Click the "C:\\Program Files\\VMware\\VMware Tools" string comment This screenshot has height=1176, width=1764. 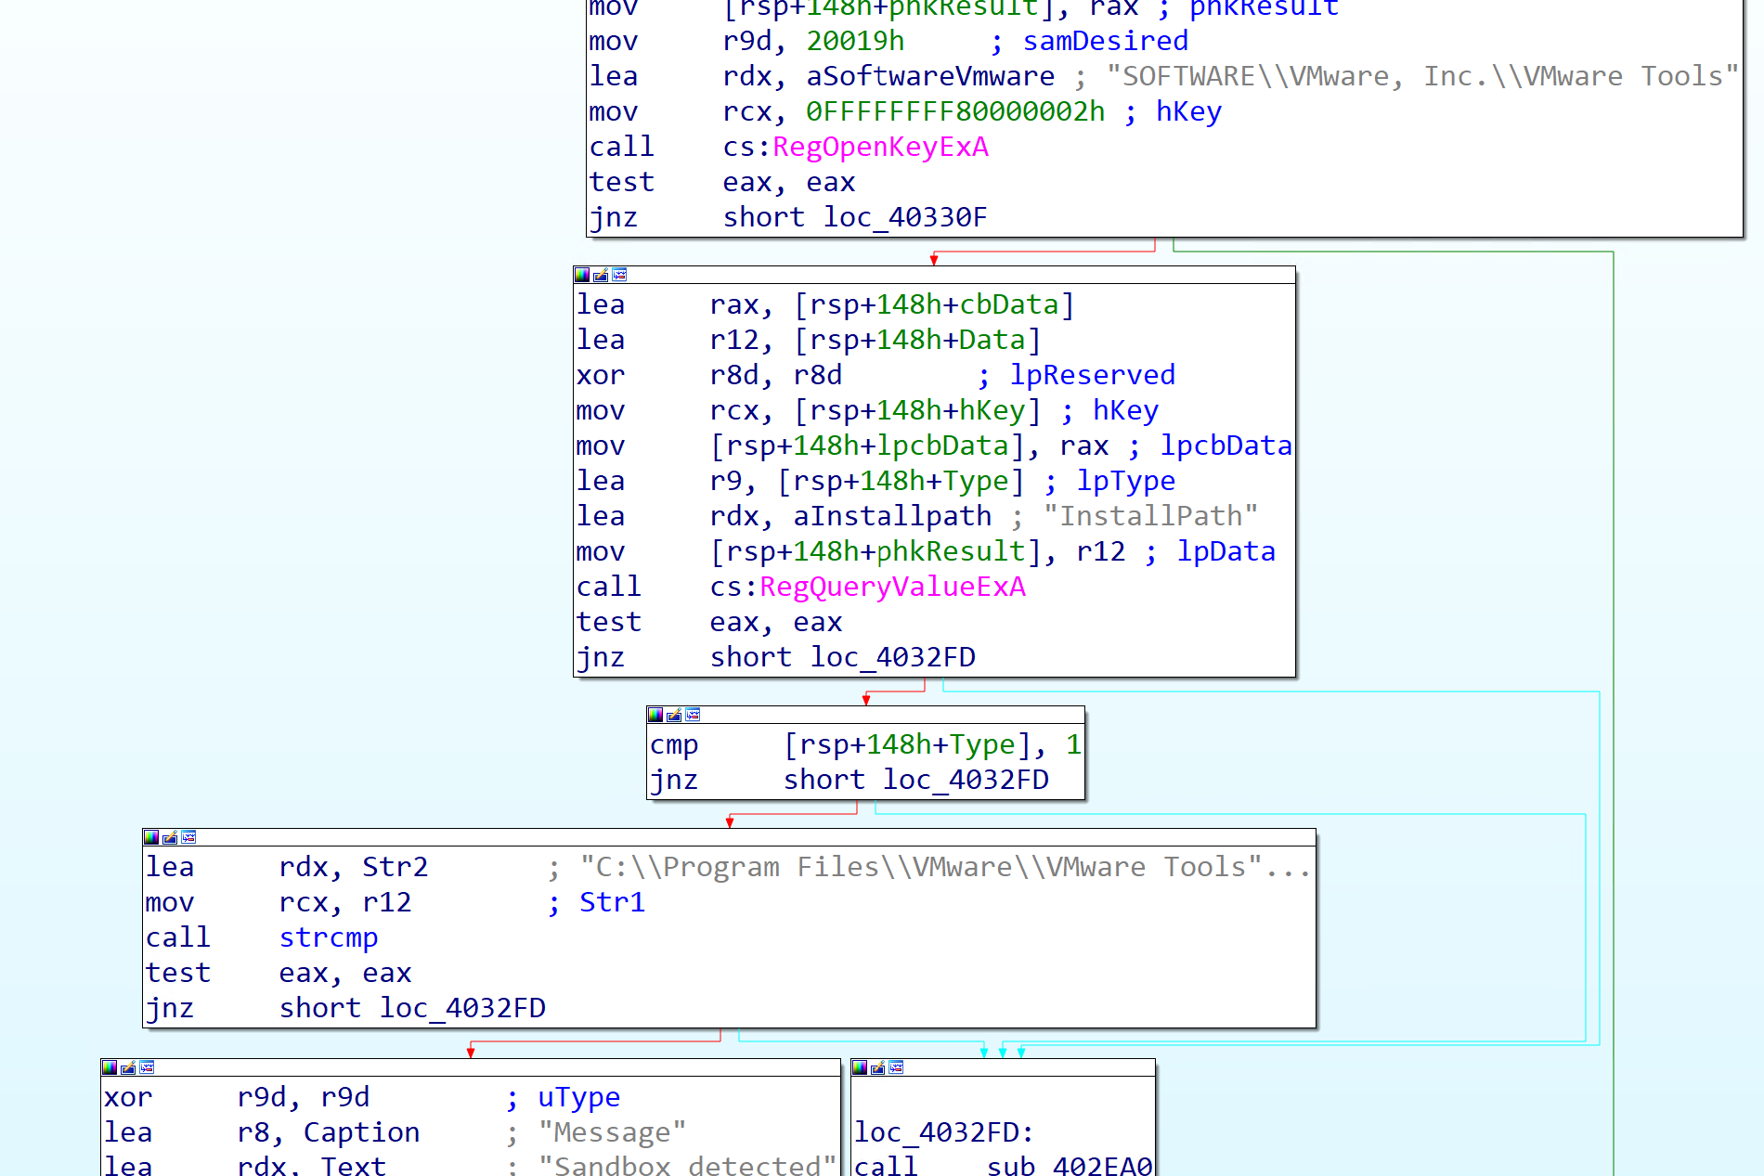point(945,868)
